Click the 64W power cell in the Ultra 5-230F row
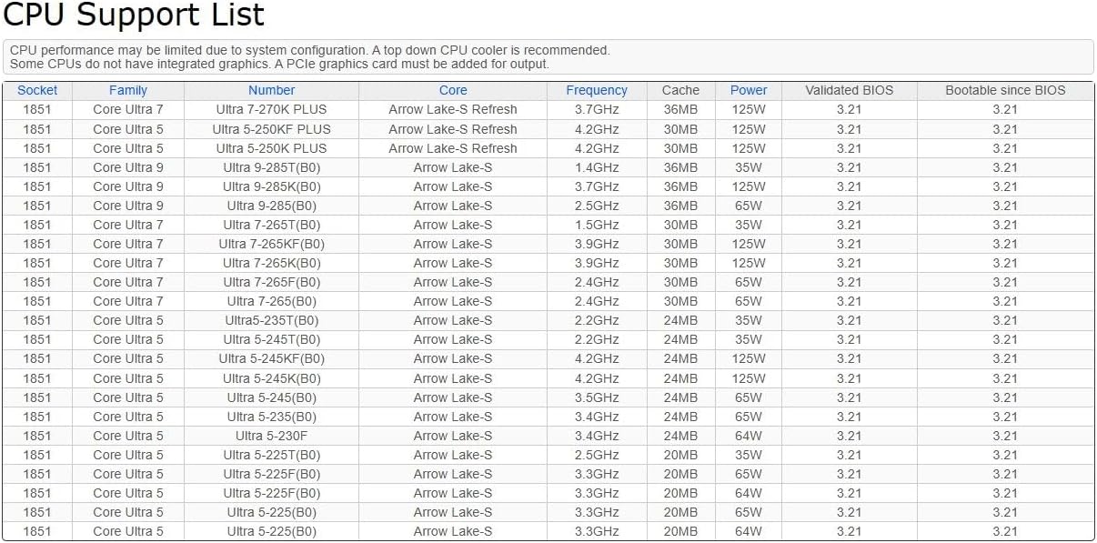 749,436
